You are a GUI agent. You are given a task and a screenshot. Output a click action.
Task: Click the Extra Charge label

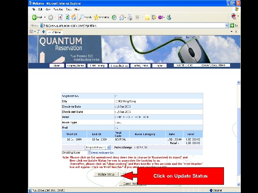pos(123,148)
